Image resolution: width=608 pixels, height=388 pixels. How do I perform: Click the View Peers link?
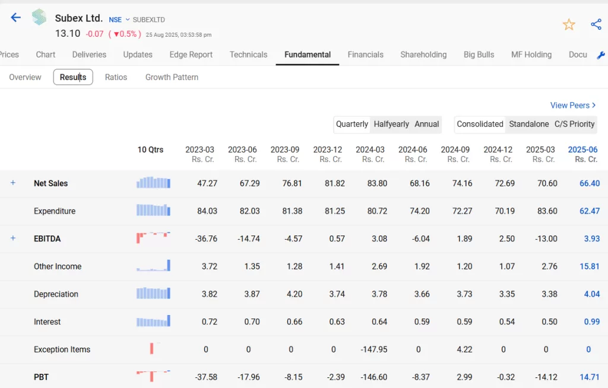pyautogui.click(x=573, y=106)
